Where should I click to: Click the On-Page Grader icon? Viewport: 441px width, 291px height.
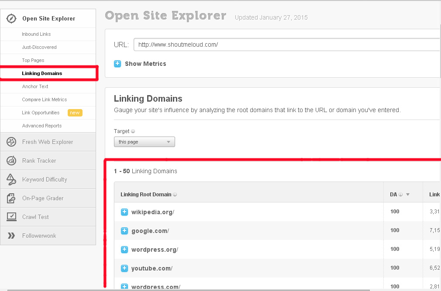11,199
